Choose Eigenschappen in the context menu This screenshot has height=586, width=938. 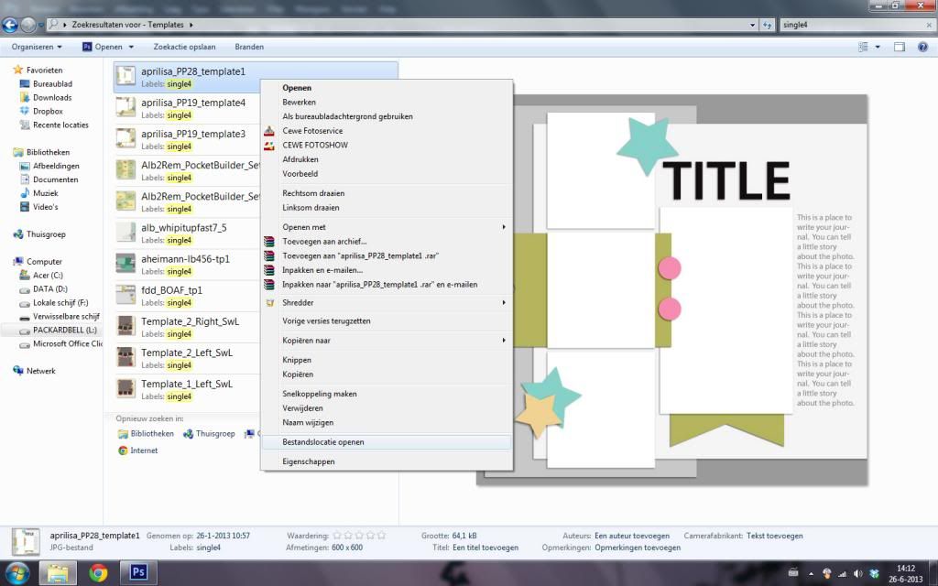tap(387, 461)
